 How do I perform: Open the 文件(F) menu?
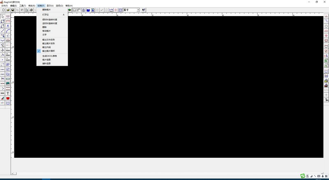[5, 6]
